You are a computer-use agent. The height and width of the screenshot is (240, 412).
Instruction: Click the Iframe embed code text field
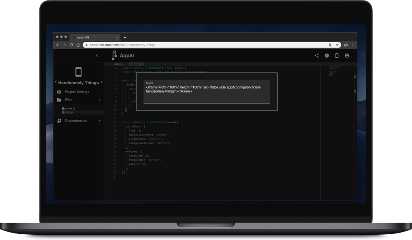(x=207, y=91)
